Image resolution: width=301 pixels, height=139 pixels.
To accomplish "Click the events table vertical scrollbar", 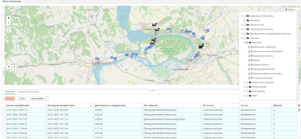I will tap(299, 110).
